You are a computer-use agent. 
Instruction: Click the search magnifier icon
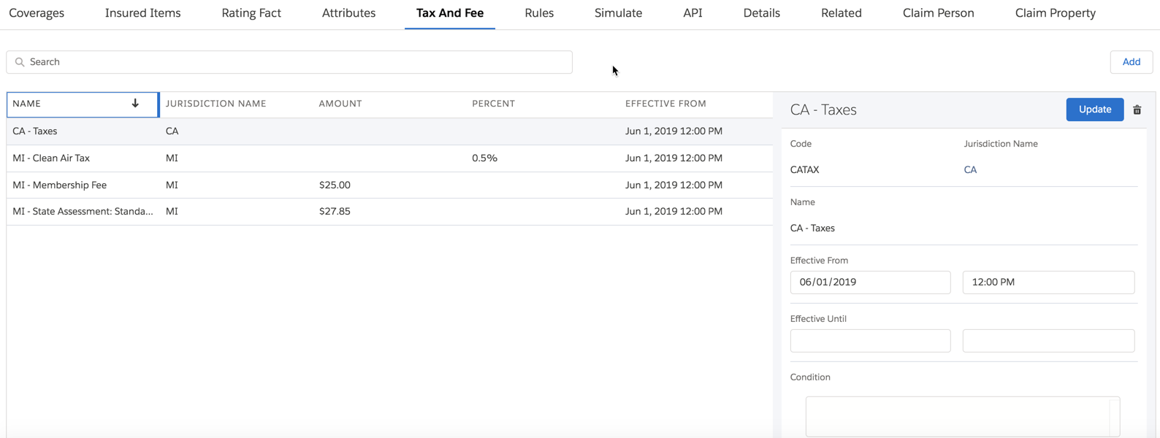point(20,62)
